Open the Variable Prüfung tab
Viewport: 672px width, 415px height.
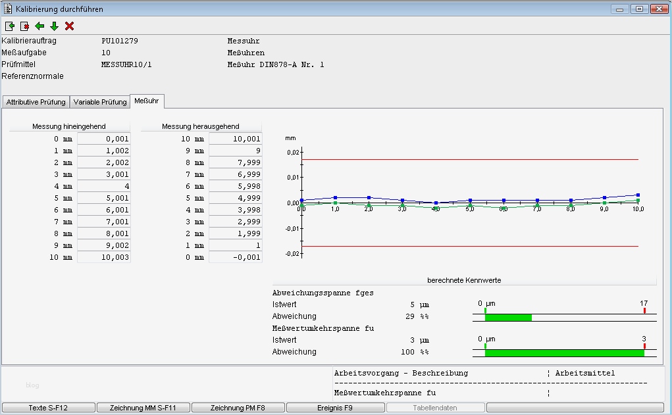coord(100,102)
